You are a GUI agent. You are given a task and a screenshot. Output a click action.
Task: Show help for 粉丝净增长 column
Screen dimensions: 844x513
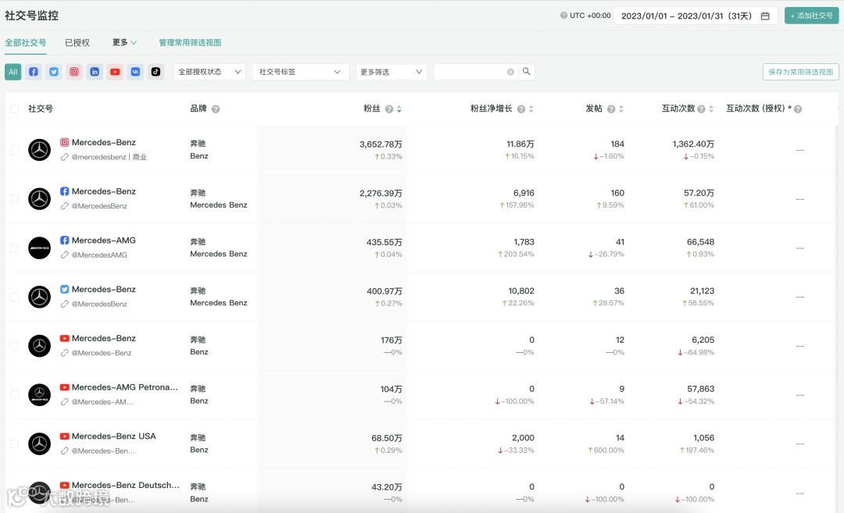point(521,109)
